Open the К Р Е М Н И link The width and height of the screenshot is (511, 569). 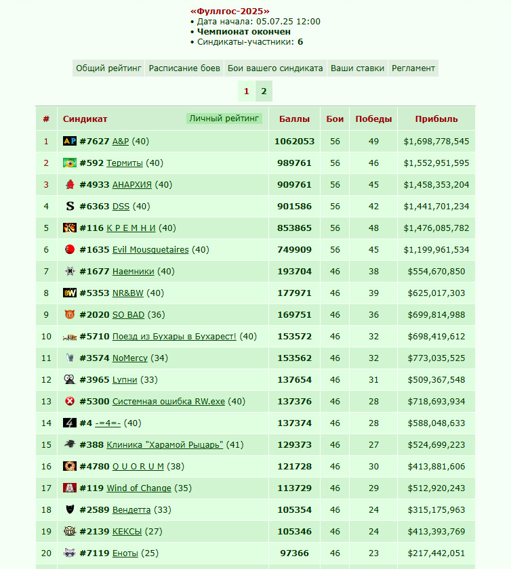coord(131,228)
